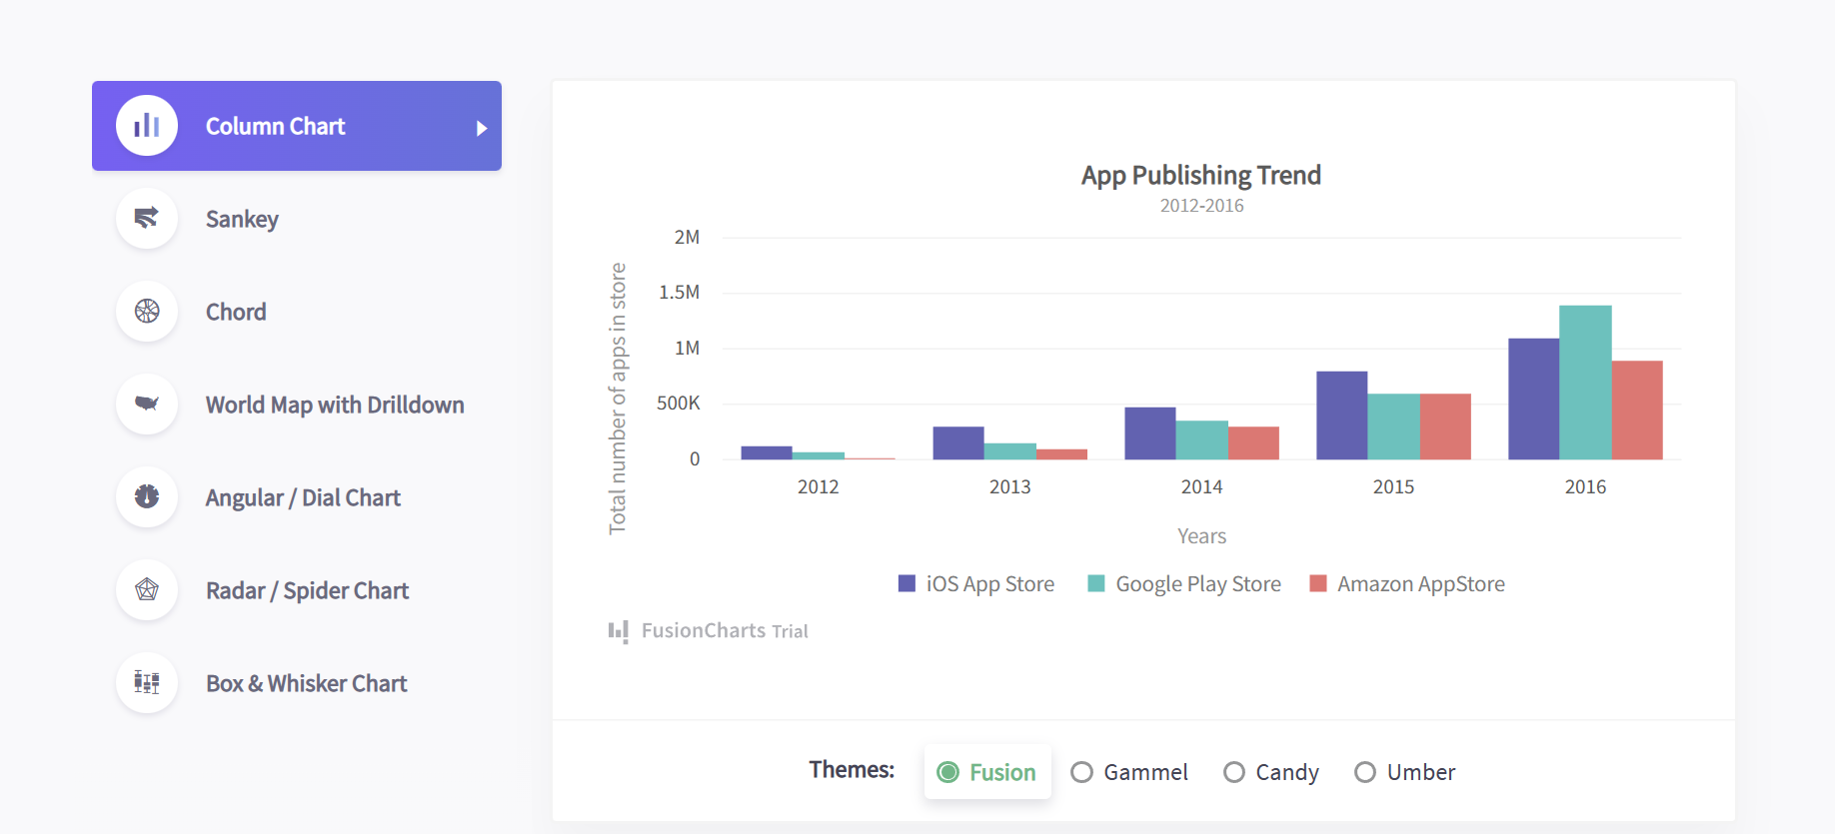
Task: Click the Sankey diagram icon
Action: coord(147,218)
